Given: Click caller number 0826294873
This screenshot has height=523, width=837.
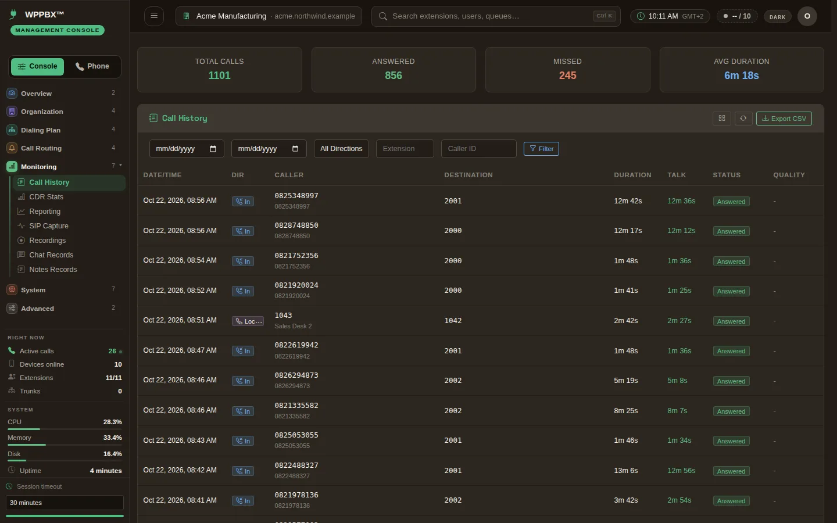Looking at the screenshot, I should pos(296,375).
